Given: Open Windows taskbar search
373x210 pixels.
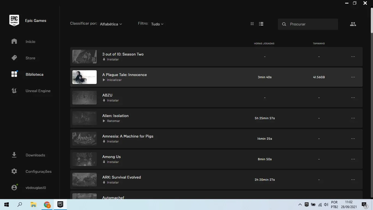Looking at the screenshot, I should click(20, 205).
